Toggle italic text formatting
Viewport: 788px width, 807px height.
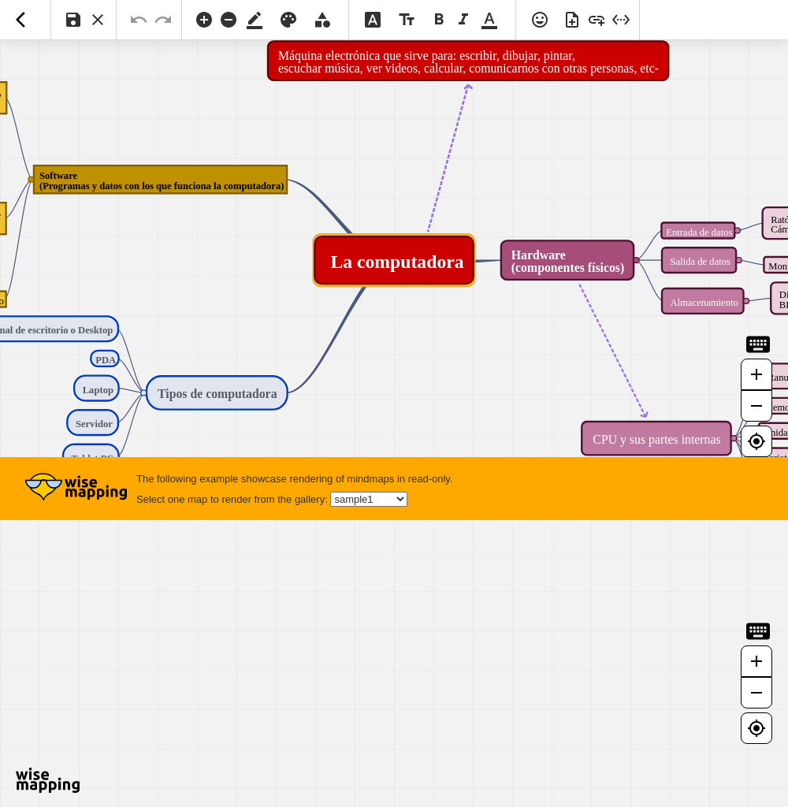463,20
